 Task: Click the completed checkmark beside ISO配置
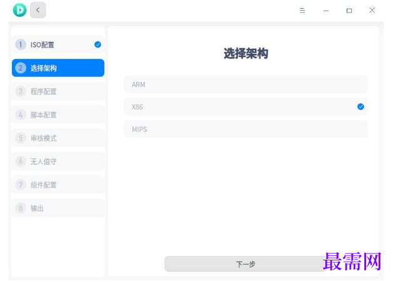tap(98, 44)
